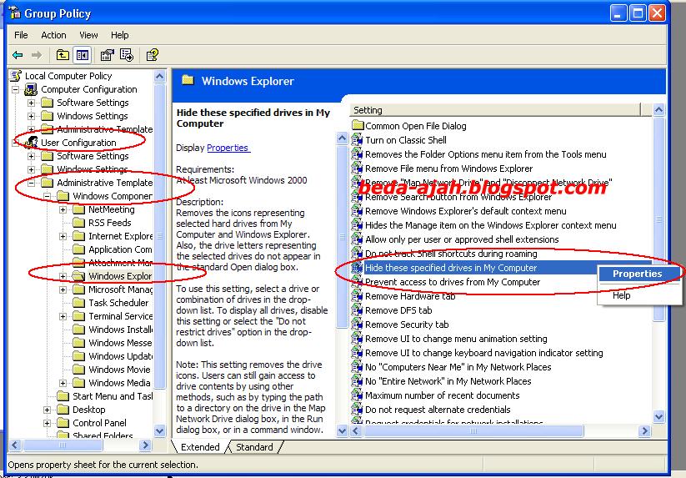
Task: Collapse the Computer Configuration node
Action: [16, 89]
